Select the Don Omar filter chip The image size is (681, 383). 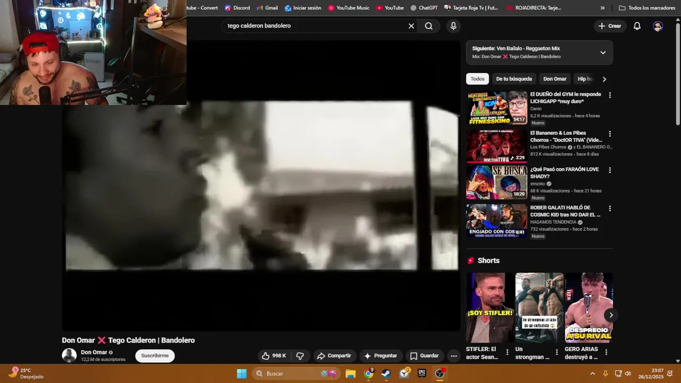[555, 79]
